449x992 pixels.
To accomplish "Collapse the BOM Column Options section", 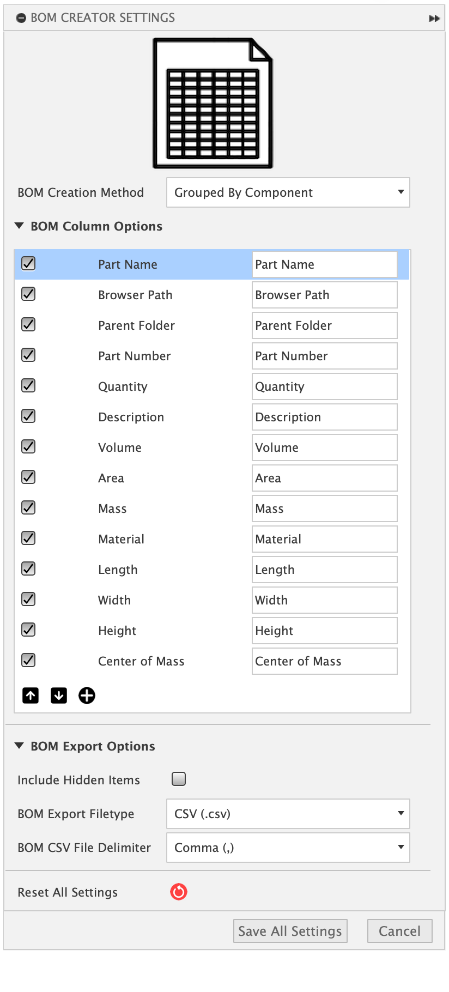I will [x=20, y=226].
